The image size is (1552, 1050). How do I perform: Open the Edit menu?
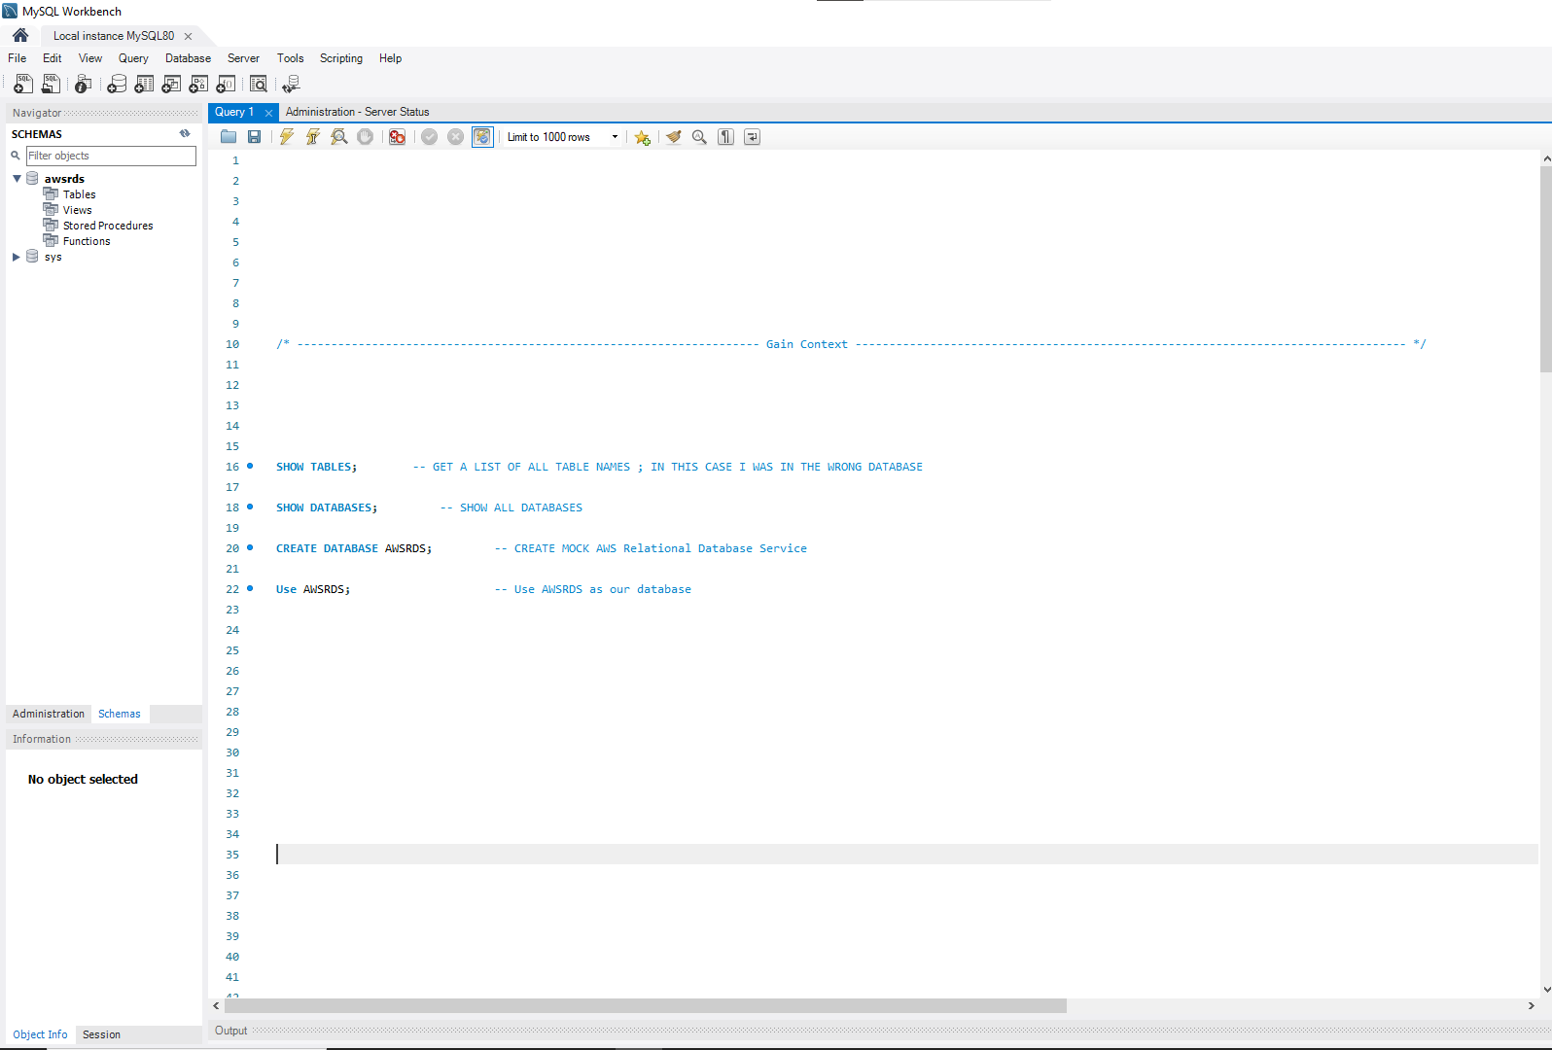click(53, 58)
